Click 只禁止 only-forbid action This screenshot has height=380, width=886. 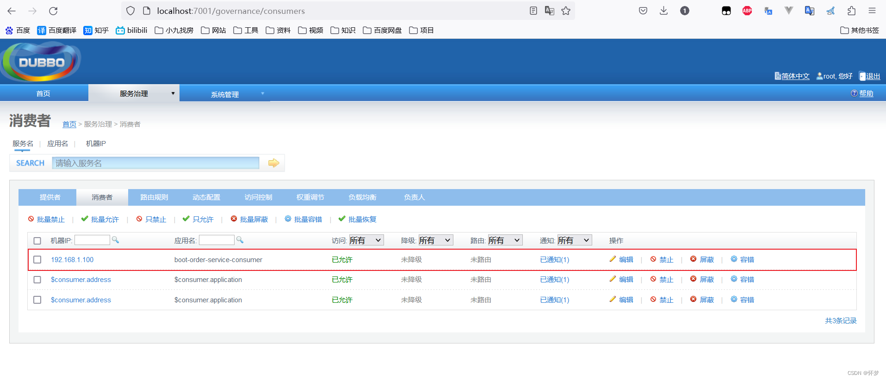tap(151, 219)
